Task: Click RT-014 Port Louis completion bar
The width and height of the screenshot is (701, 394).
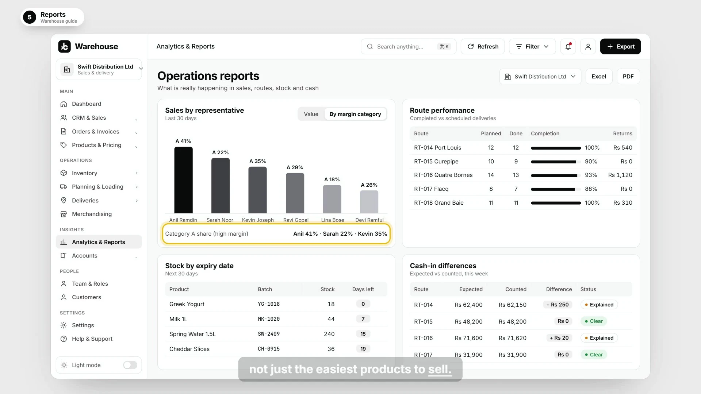Action: [556, 148]
